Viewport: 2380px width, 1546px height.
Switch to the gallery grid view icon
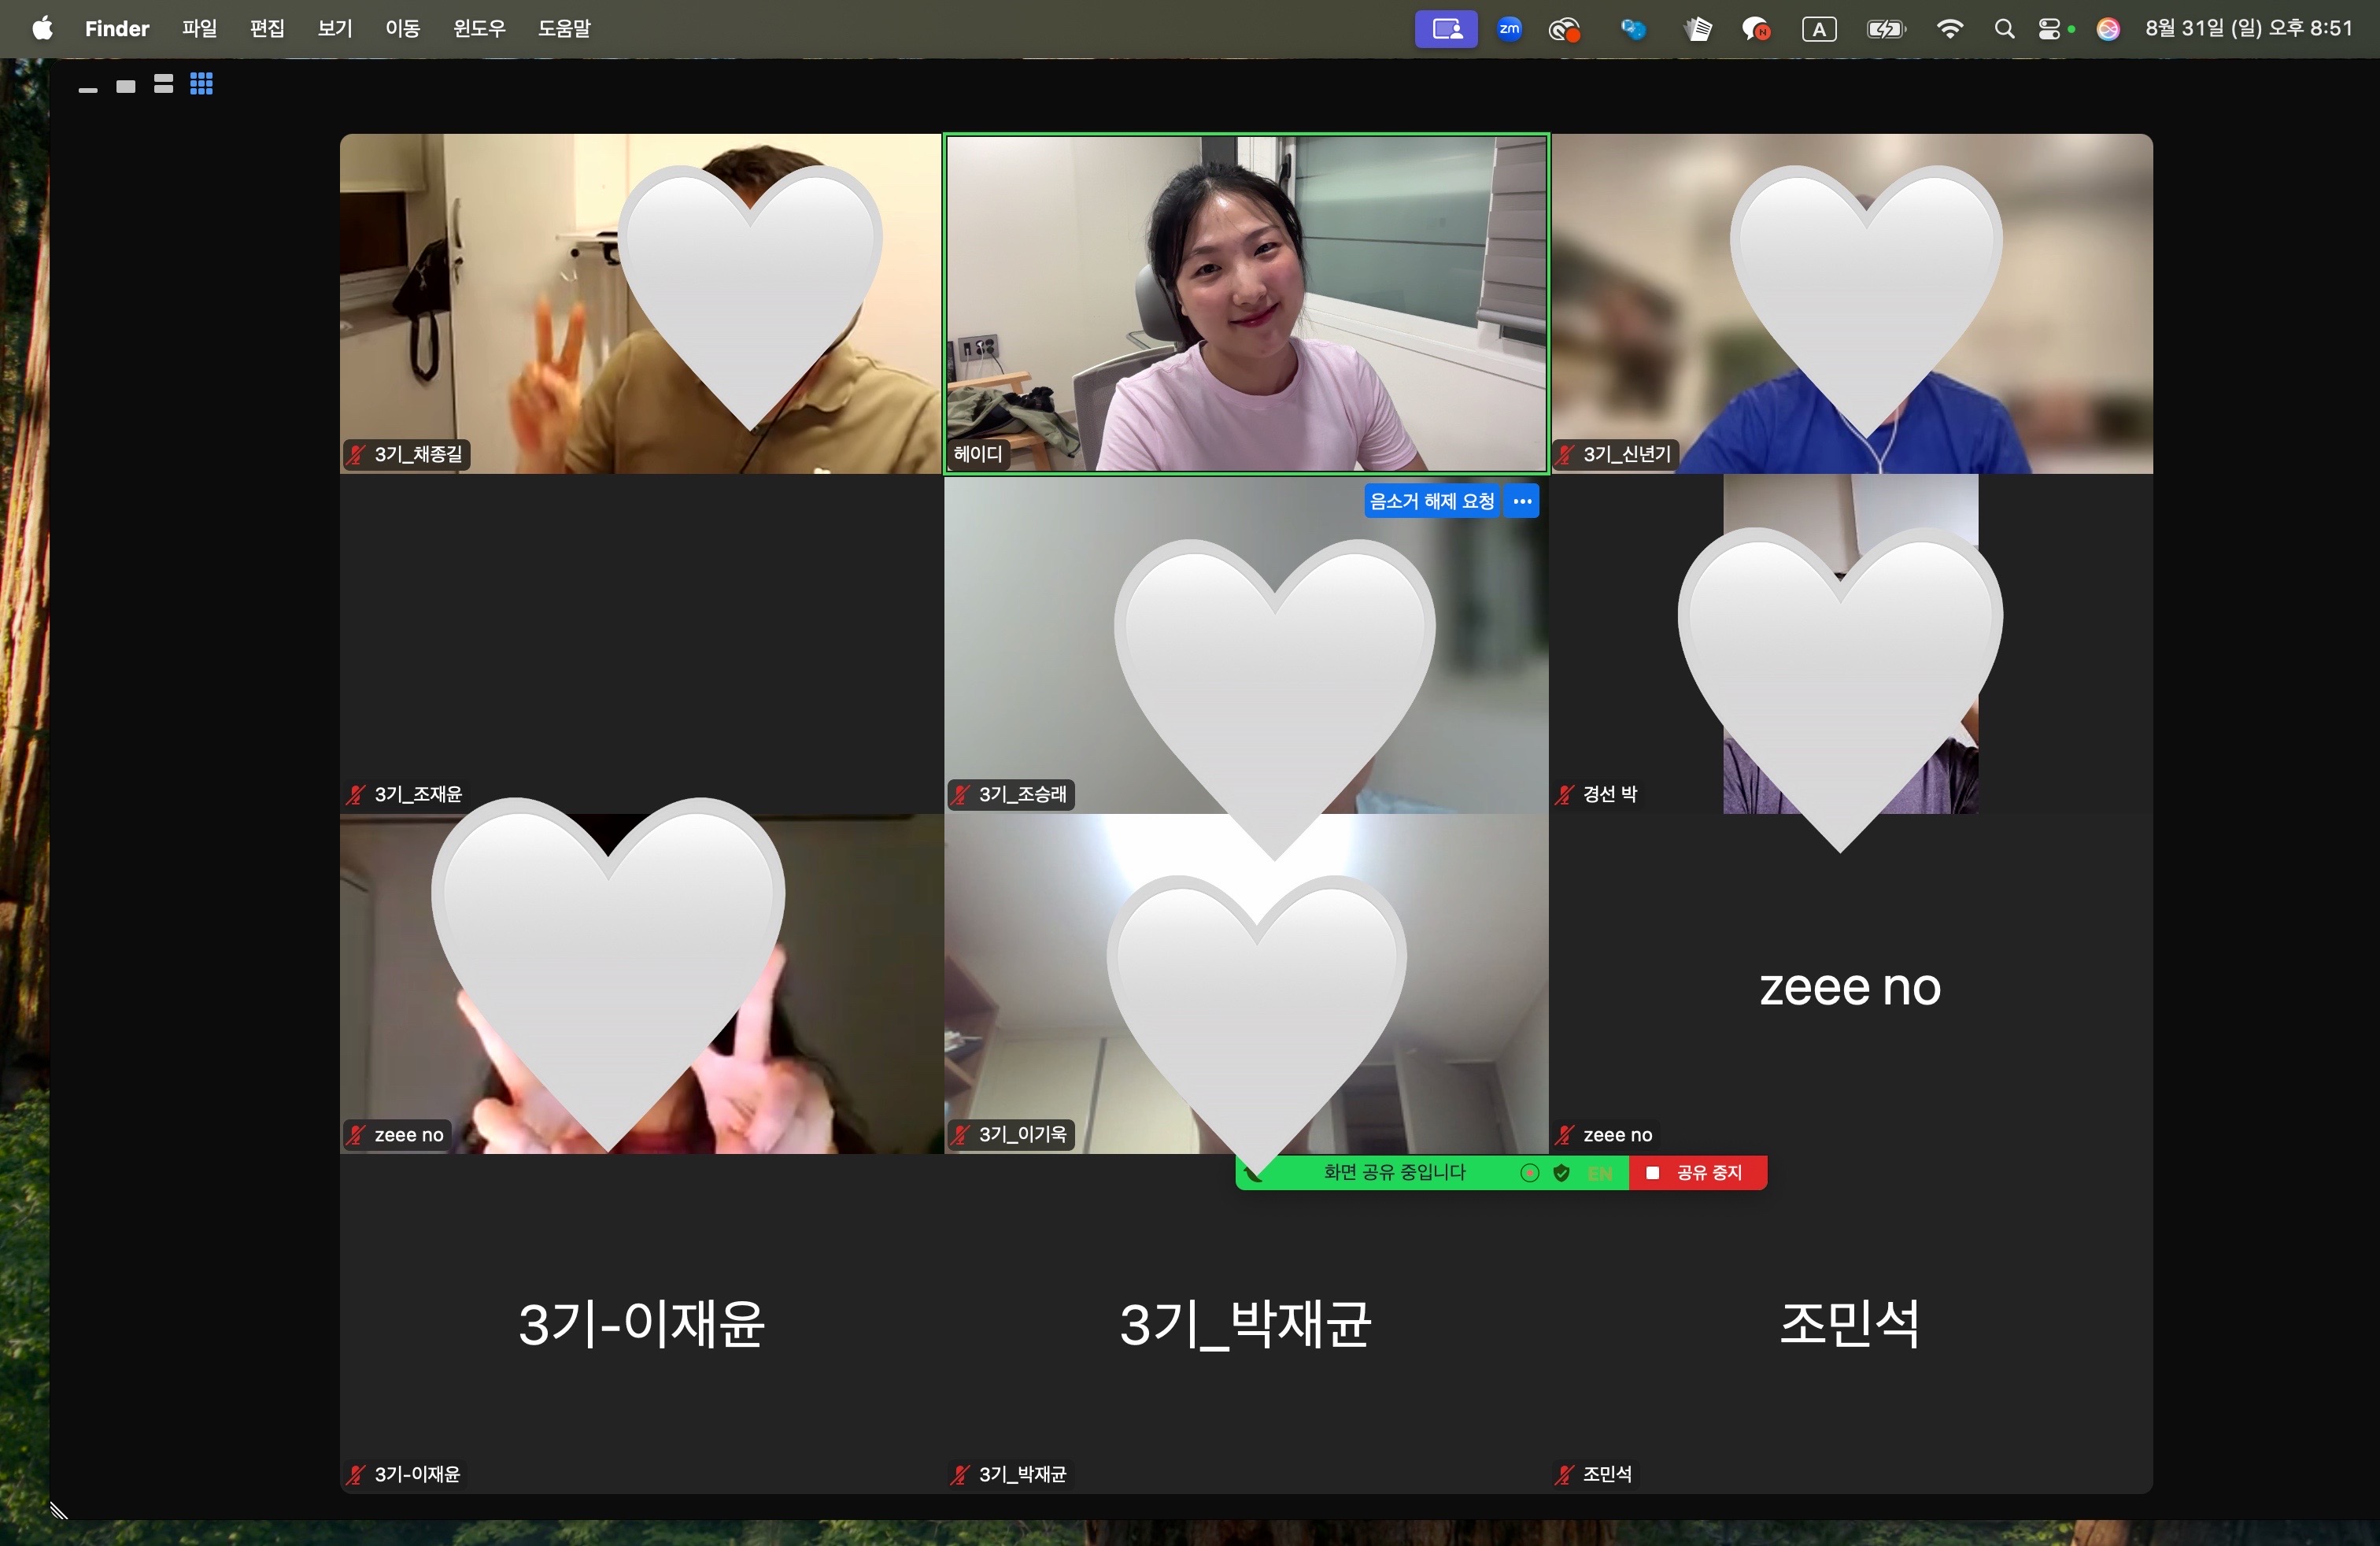pos(201,85)
